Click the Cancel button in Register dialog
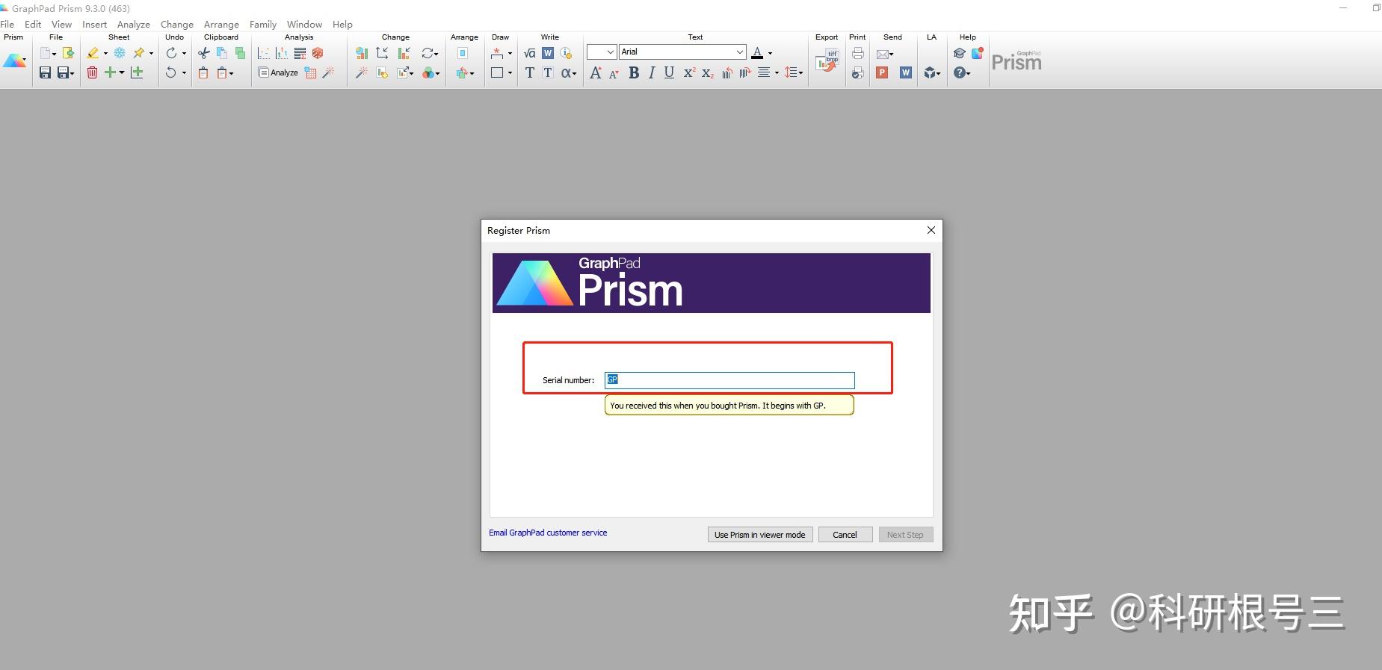The height and width of the screenshot is (670, 1382). [845, 535]
